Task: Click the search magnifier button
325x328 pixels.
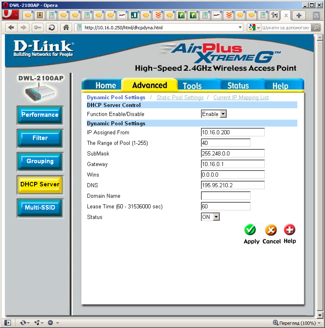Action: click(x=316, y=27)
